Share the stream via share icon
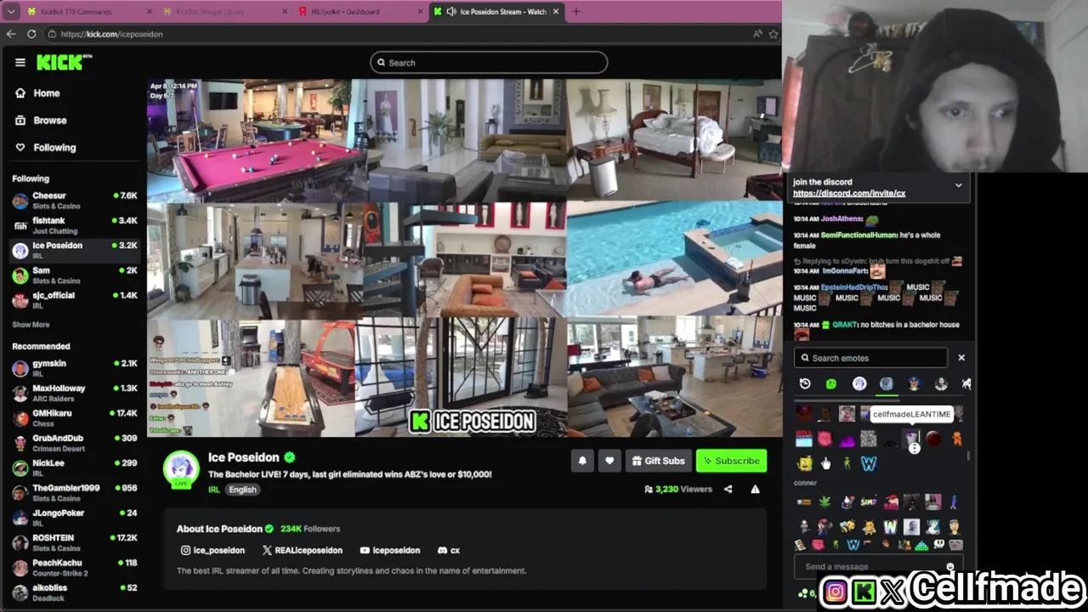Image resolution: width=1088 pixels, height=612 pixels. (x=728, y=489)
